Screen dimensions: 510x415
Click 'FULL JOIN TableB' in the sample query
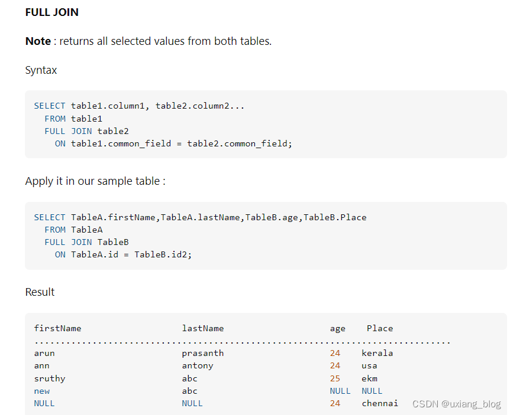pyautogui.click(x=87, y=243)
